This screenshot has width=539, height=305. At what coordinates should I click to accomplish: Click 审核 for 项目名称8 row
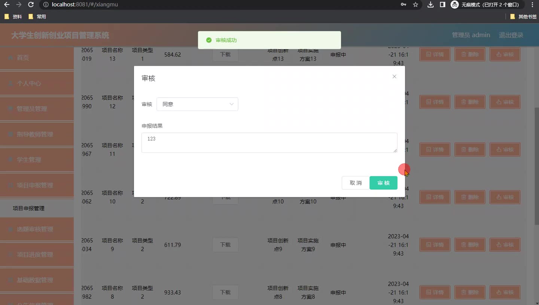pos(505,292)
